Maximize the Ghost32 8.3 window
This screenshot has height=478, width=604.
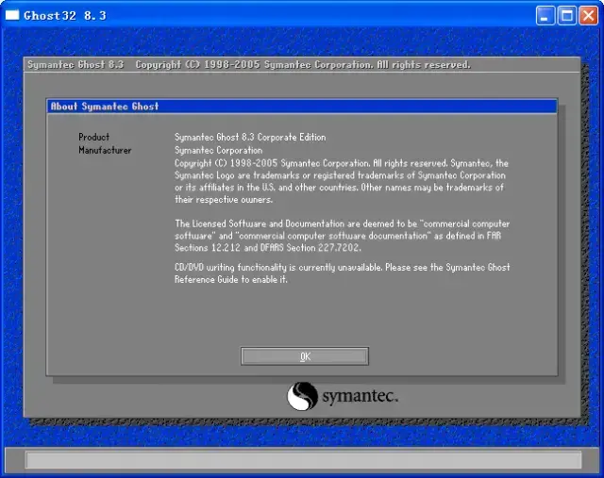[566, 15]
